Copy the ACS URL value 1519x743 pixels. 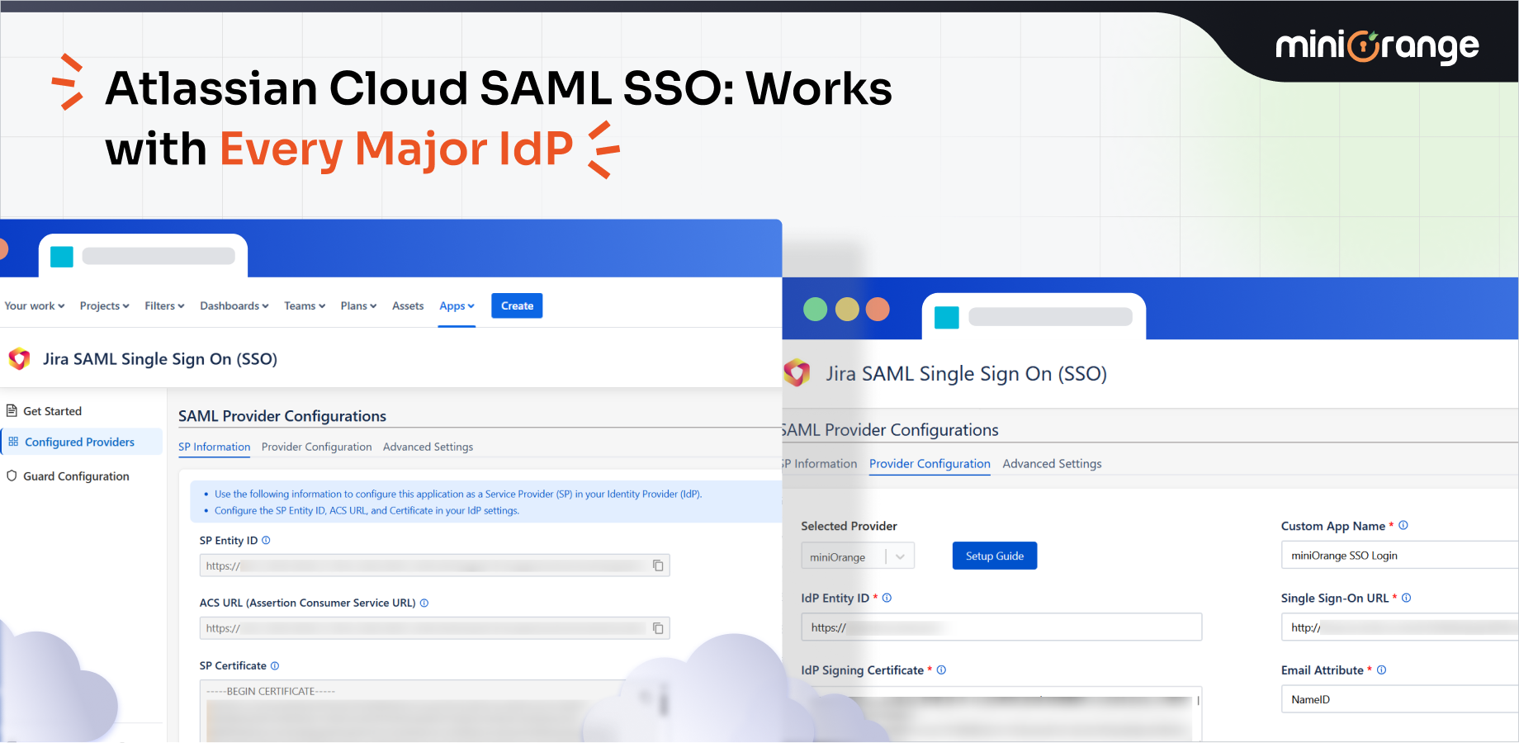click(658, 628)
